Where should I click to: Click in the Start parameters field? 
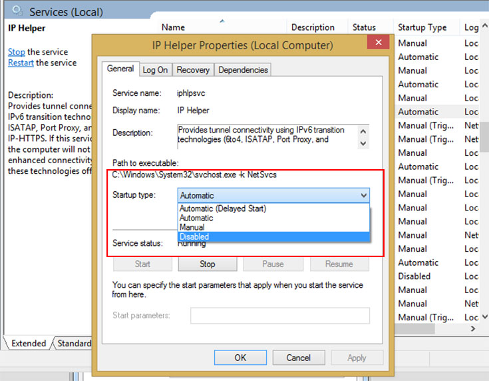coord(280,316)
